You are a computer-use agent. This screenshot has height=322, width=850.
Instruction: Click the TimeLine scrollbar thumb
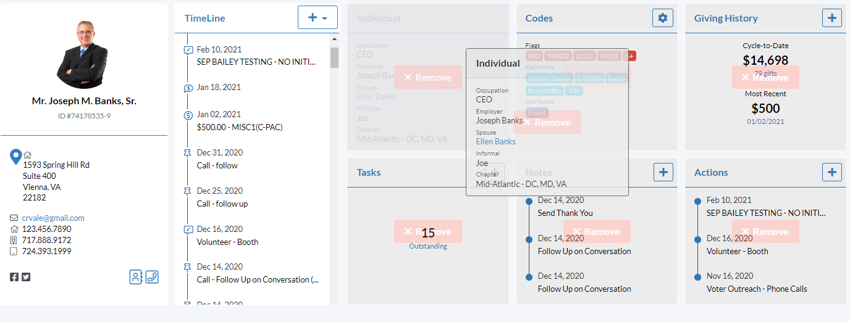coord(334,57)
